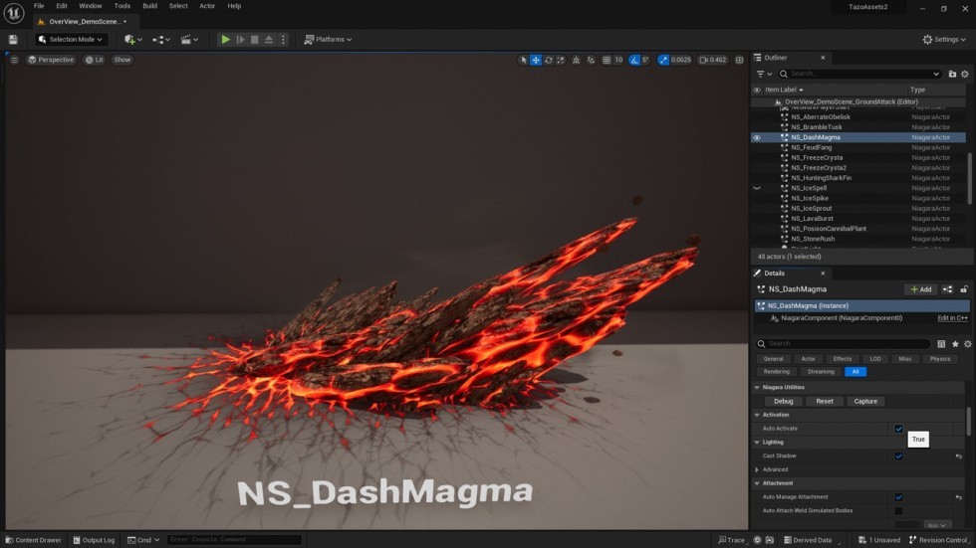This screenshot has height=548, width=976.
Task: Save the current level with the disk icon
Action: 13,39
